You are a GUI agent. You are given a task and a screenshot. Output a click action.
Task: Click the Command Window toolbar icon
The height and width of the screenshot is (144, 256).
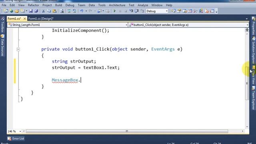(212, 11)
